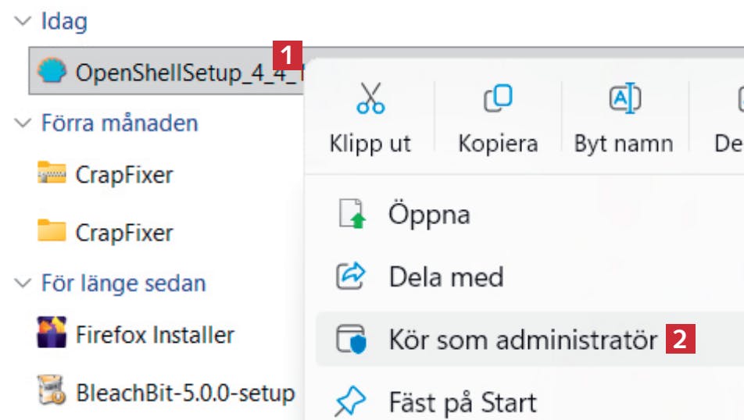Viewport: 744px width, 420px height.
Task: Click the Kopiera copy icon
Action: (497, 98)
